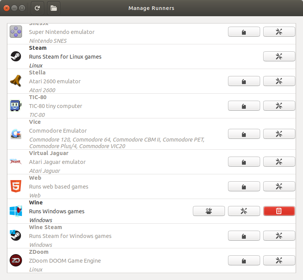
Task: Select the Steam logo icon
Action: (16, 56)
